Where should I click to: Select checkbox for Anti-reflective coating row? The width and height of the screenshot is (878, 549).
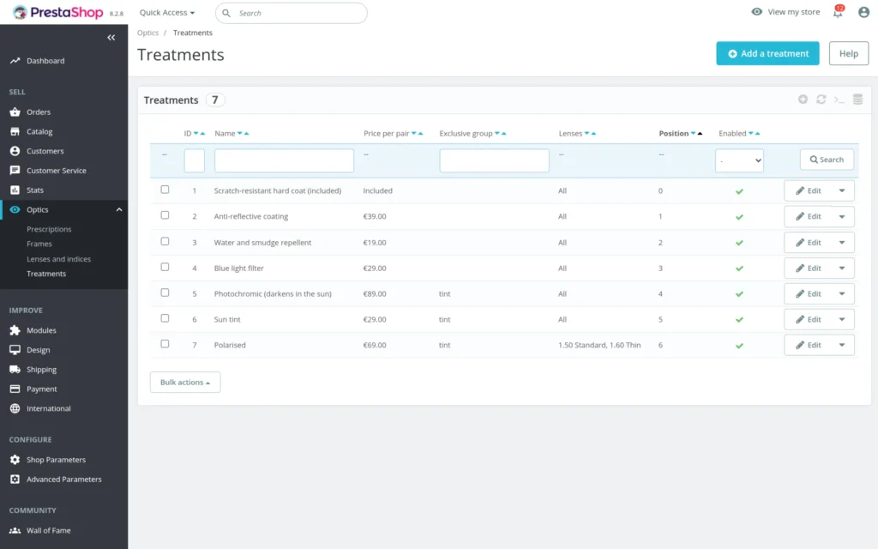tap(165, 215)
